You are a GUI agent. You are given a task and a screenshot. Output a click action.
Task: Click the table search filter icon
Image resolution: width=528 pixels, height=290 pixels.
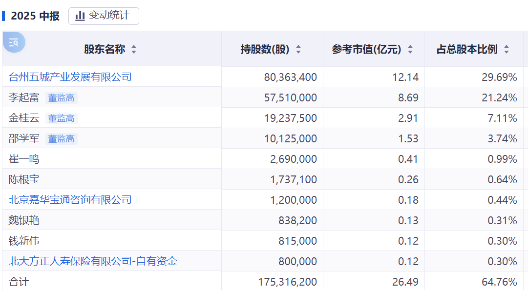click(14, 42)
